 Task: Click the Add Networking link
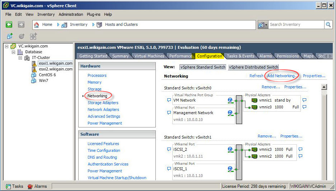tap(282, 76)
